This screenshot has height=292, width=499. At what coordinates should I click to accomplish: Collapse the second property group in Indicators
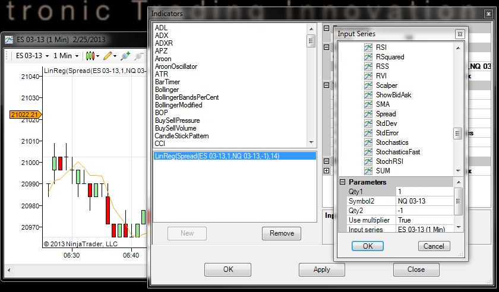[x=326, y=47]
